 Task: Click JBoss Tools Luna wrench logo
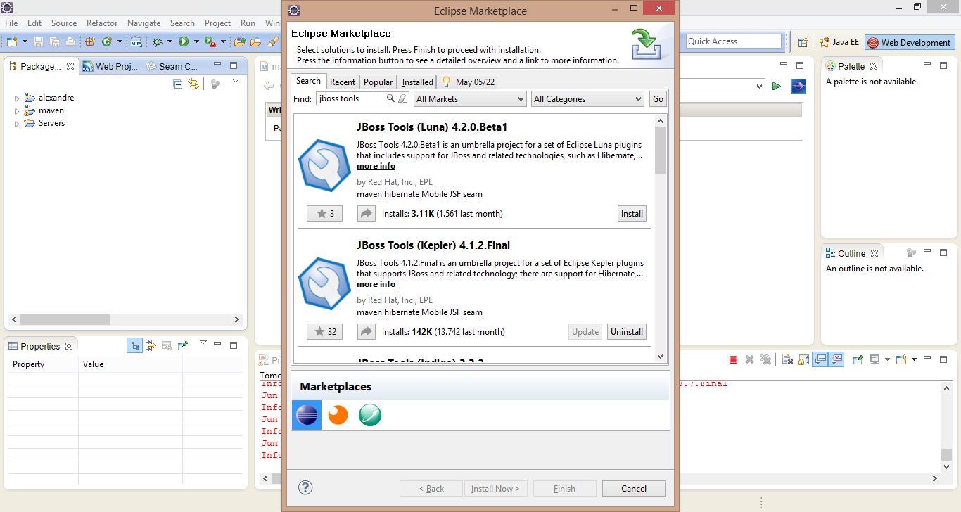(324, 165)
